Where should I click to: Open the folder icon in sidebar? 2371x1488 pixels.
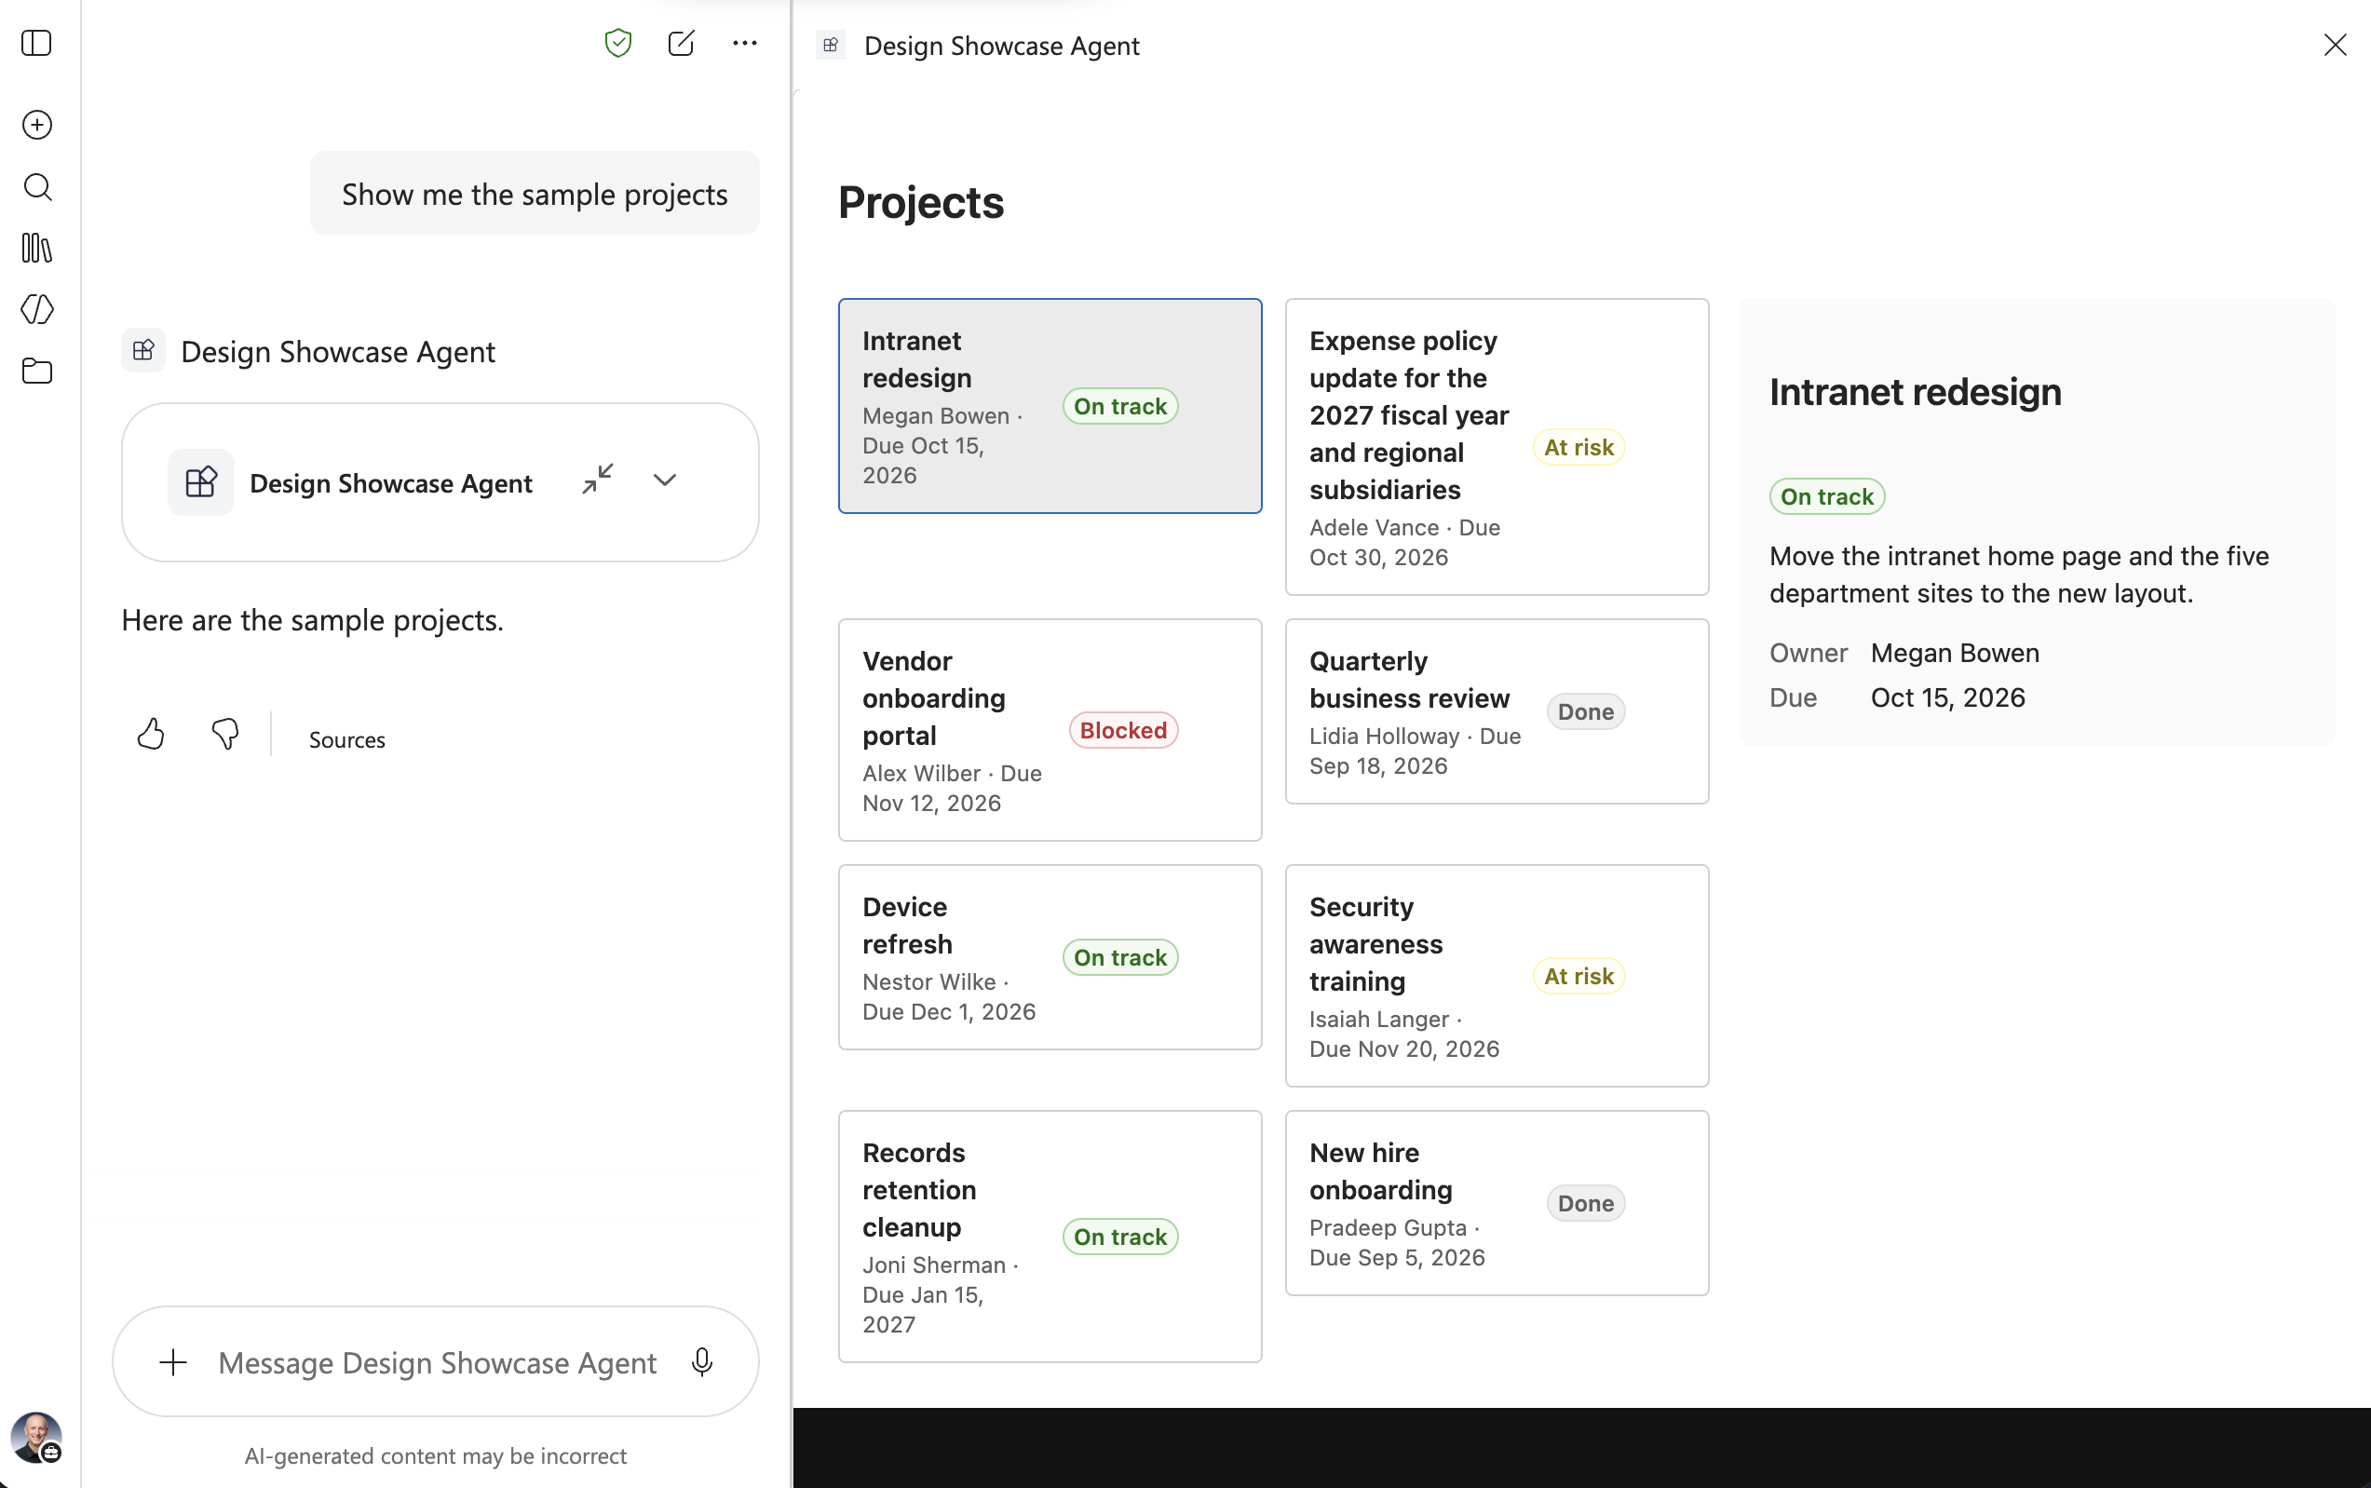click(36, 371)
